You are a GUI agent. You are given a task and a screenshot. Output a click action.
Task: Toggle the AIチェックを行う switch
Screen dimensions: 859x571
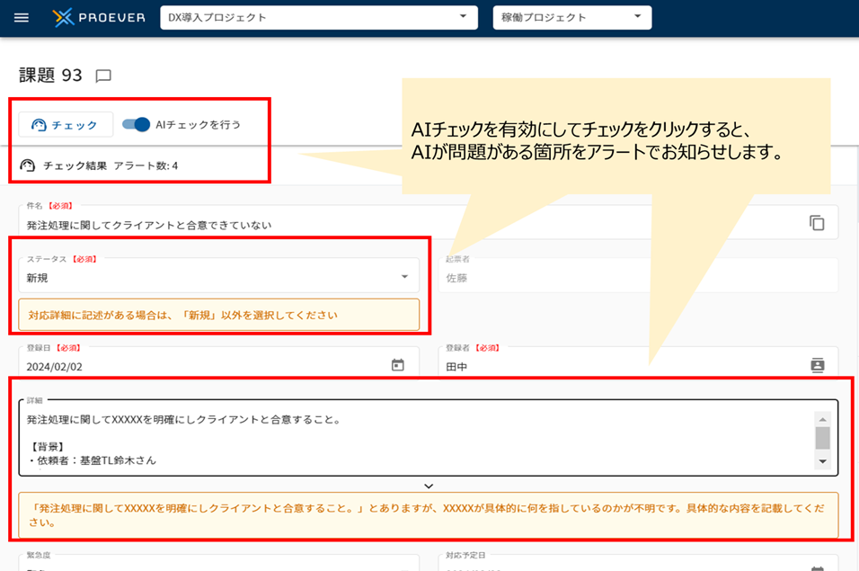[136, 124]
